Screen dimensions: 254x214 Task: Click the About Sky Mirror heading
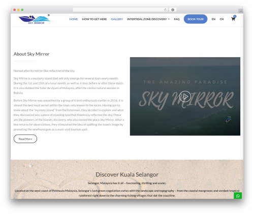click(31, 54)
